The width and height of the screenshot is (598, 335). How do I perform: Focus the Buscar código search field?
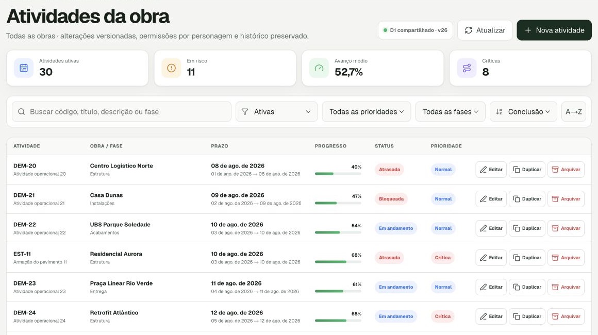(x=122, y=112)
